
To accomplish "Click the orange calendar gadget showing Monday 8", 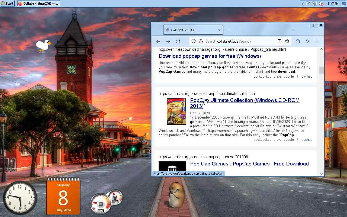I will pyautogui.click(x=63, y=197).
